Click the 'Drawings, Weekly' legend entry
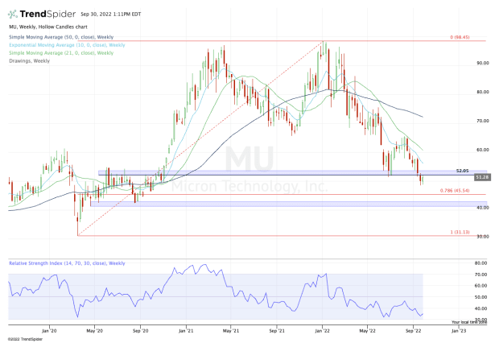The height and width of the screenshot is (343, 499). coord(29,60)
